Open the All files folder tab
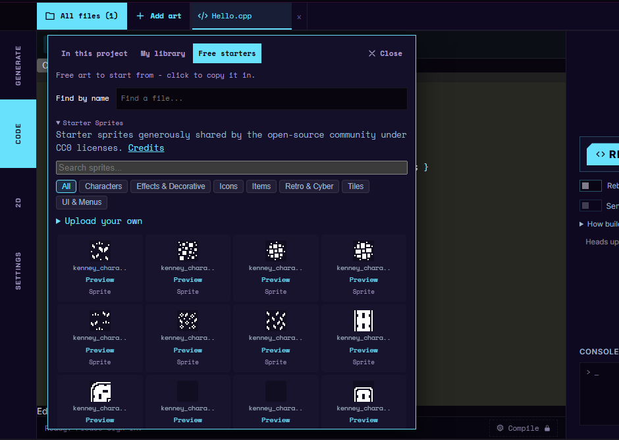 pyautogui.click(x=82, y=16)
